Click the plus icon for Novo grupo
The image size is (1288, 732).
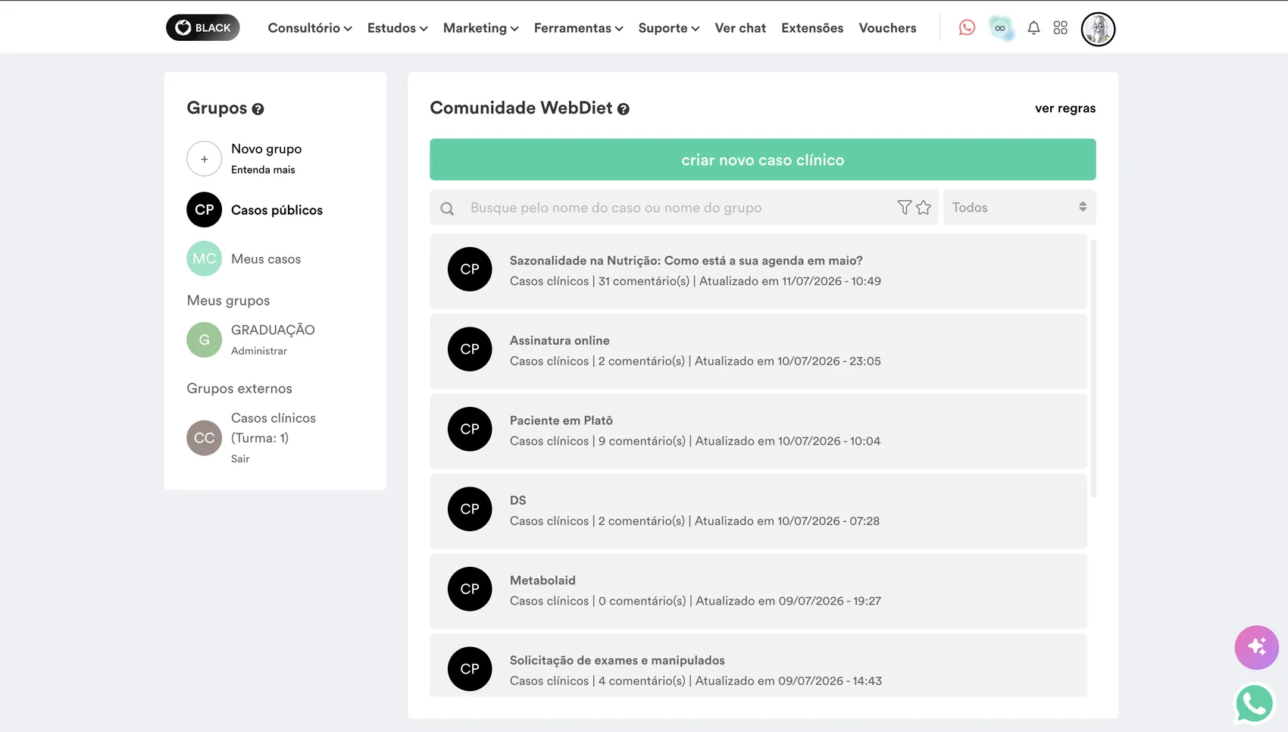coord(204,159)
